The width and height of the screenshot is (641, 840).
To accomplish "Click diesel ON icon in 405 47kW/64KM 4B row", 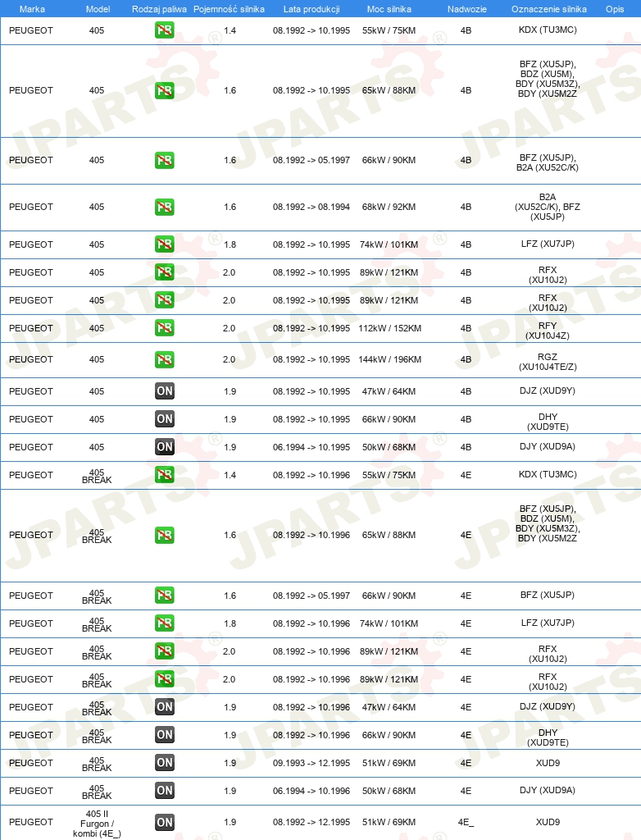I will 165,391.
